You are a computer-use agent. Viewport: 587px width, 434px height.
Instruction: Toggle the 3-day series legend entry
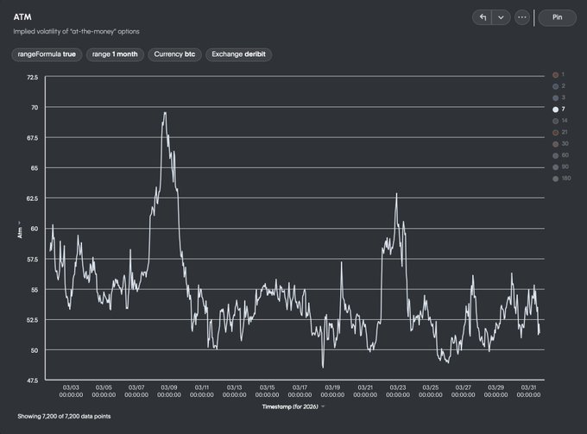point(559,98)
